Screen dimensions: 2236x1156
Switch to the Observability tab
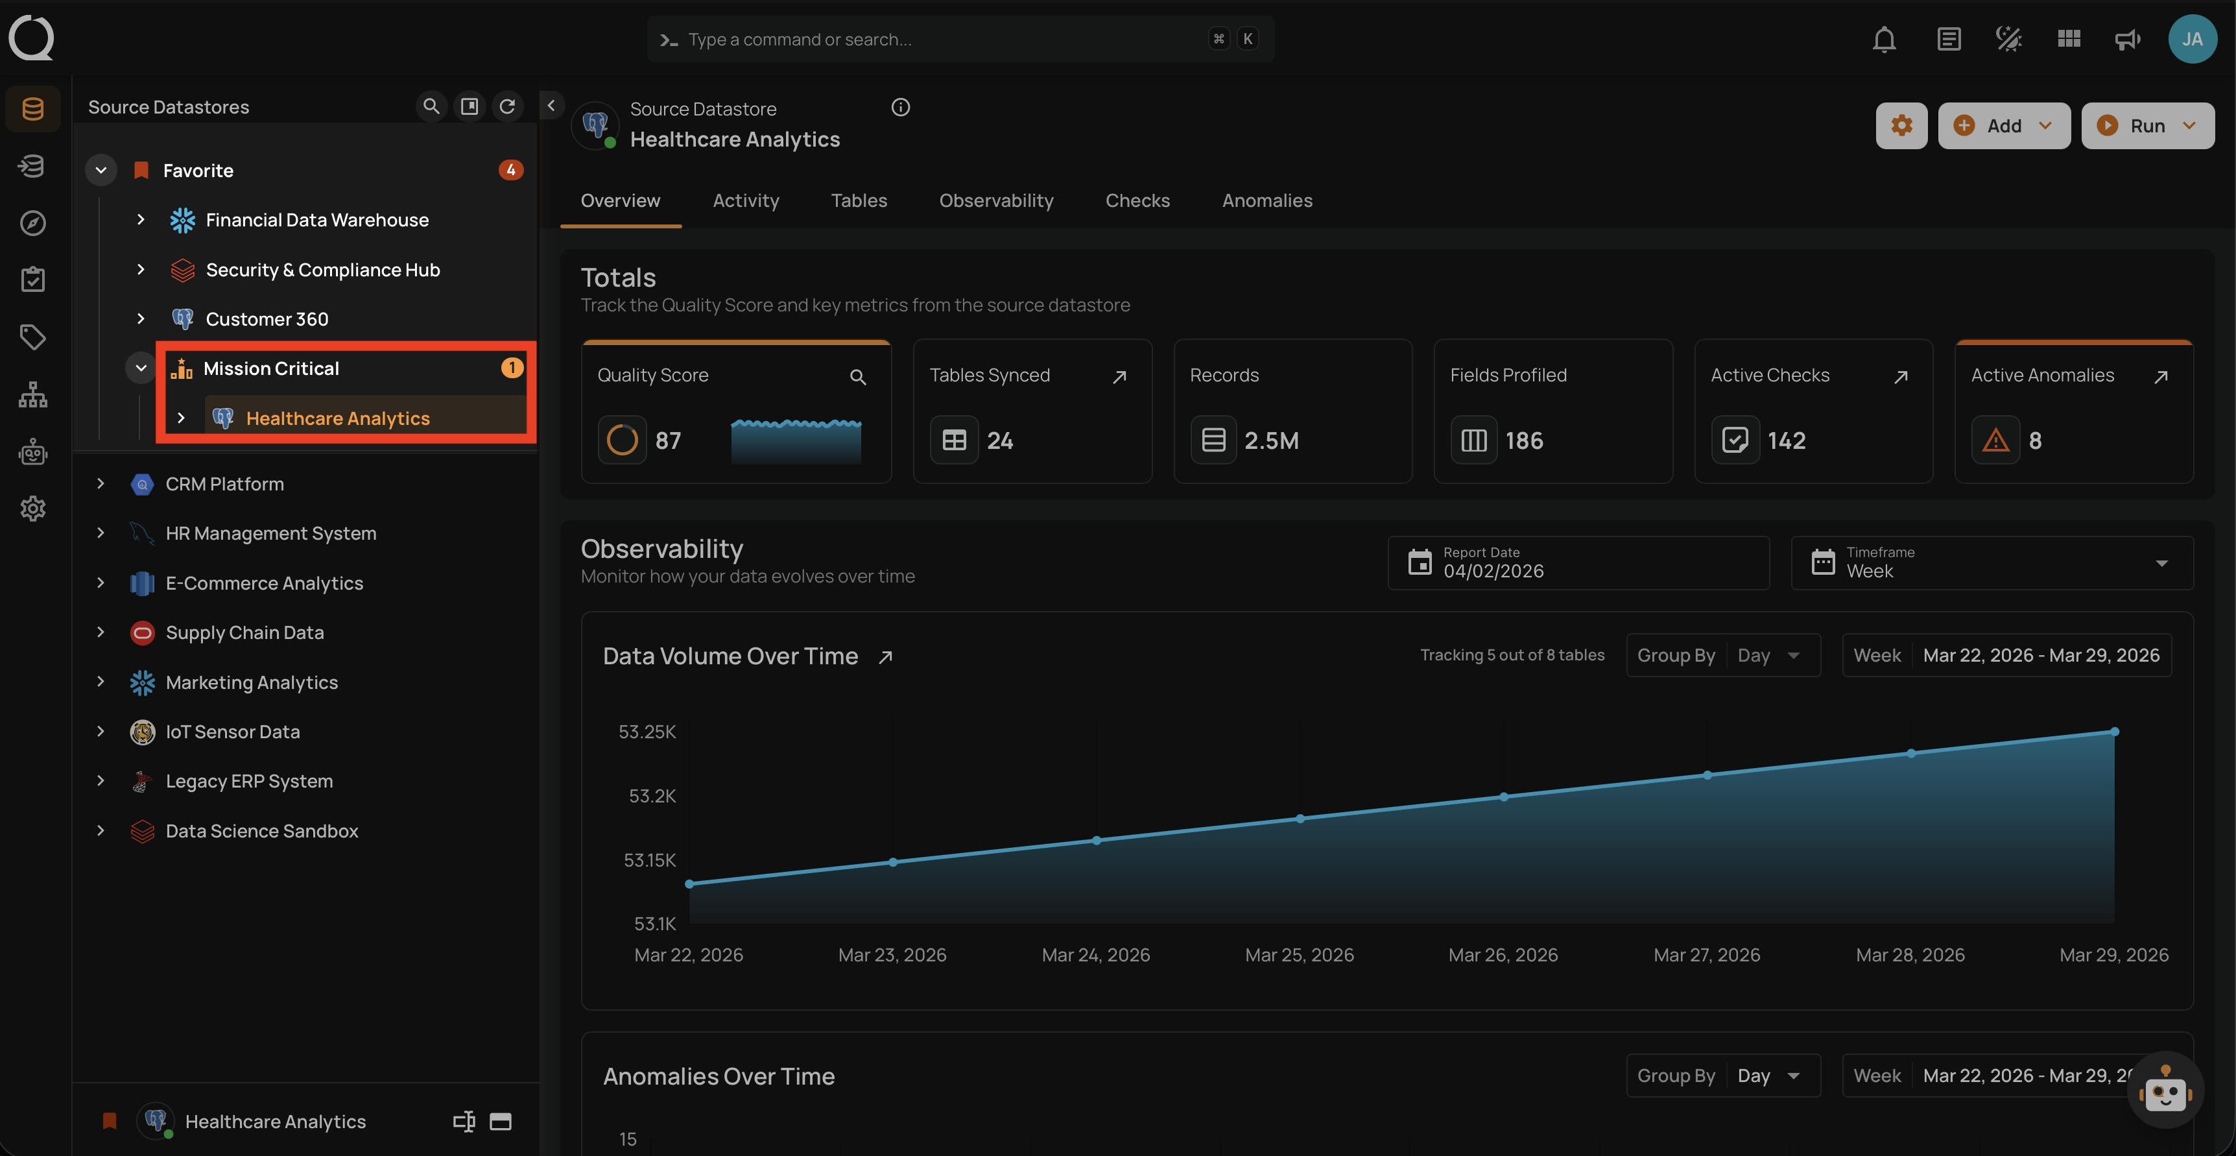point(995,200)
